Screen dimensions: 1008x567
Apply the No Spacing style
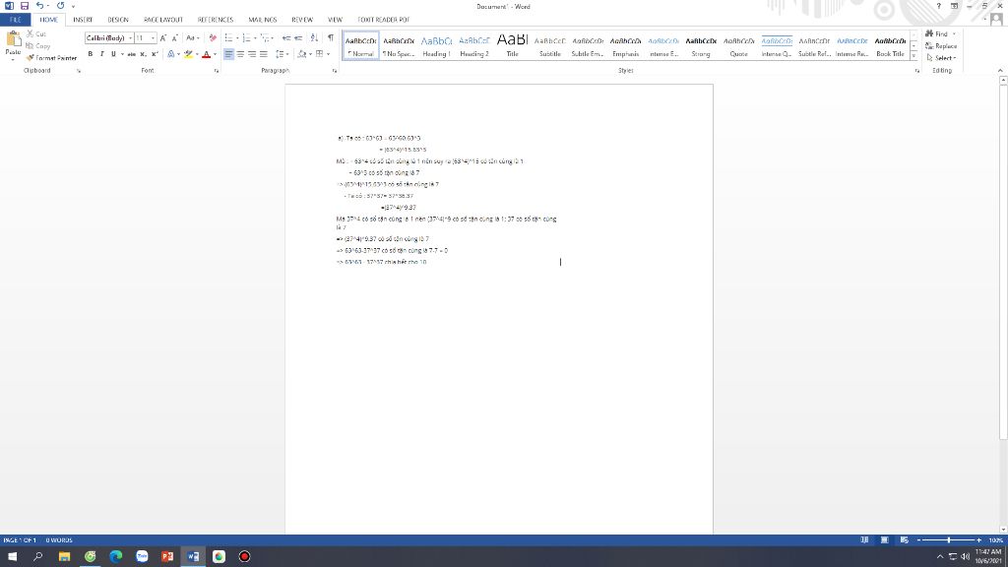click(x=399, y=45)
